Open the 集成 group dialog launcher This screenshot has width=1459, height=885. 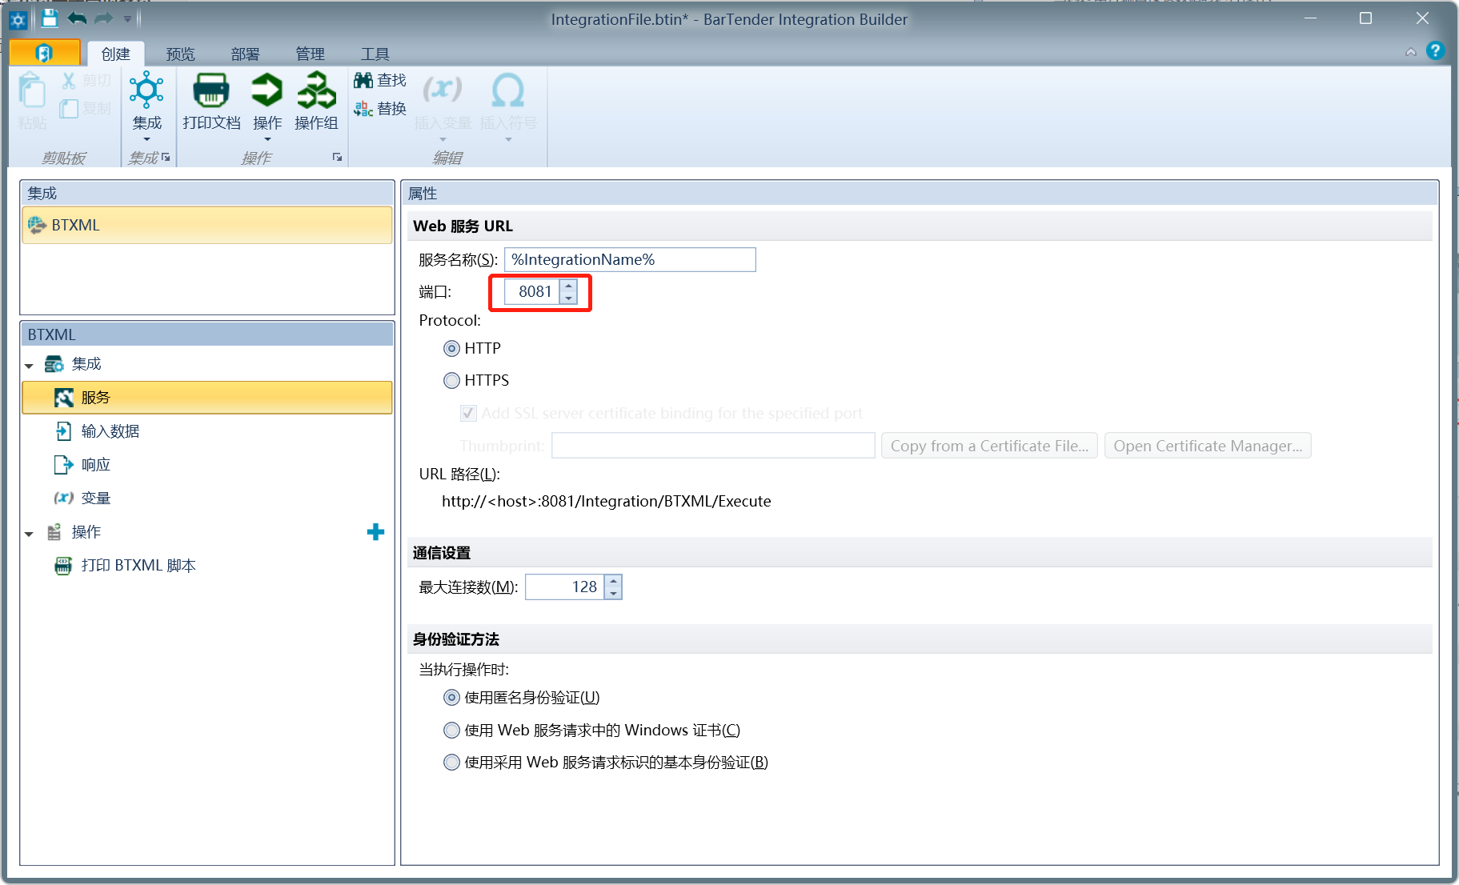click(x=166, y=158)
